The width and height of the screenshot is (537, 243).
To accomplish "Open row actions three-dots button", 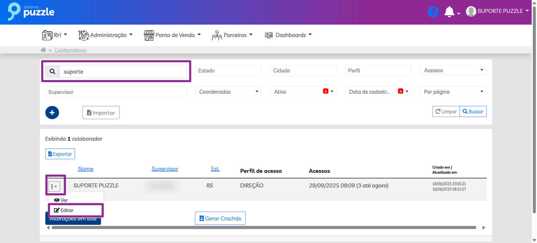I will pyautogui.click(x=54, y=186).
